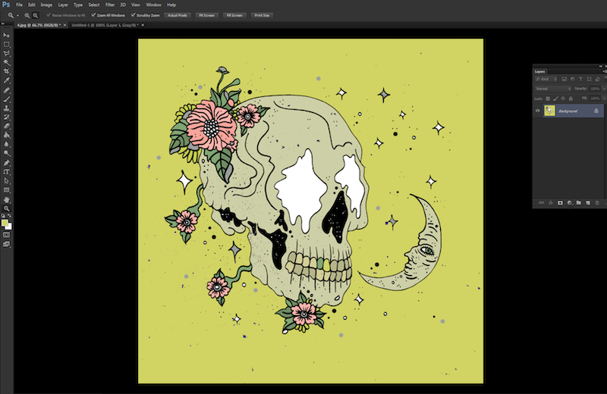Select the Polygonal Lasso tool
The height and width of the screenshot is (394, 607).
click(7, 53)
